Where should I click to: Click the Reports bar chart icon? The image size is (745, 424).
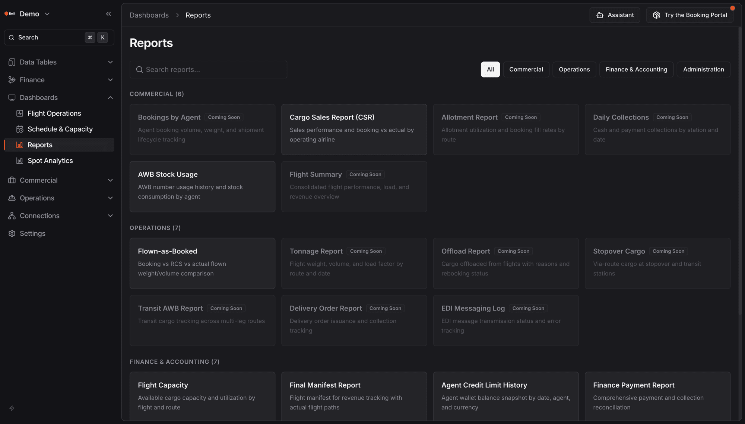20,145
